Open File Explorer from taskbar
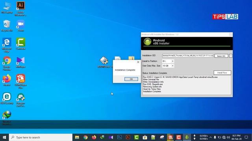 coord(77,137)
